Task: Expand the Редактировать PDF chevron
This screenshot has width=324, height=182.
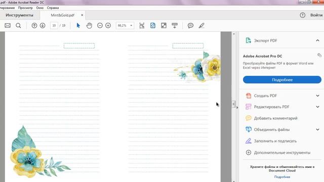Action: click(x=317, y=107)
